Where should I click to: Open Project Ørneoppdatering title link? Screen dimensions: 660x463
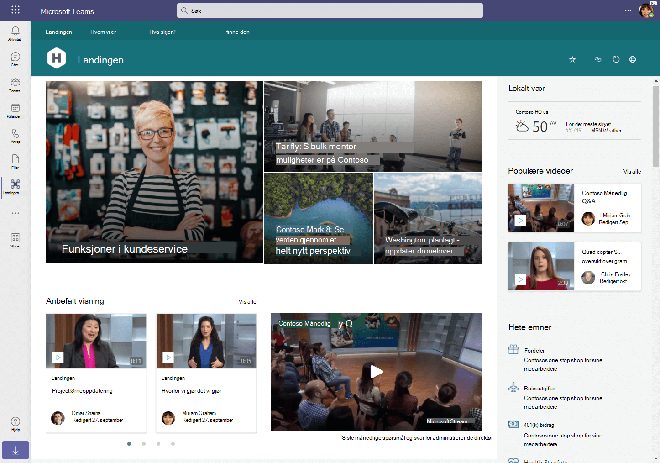click(x=82, y=391)
